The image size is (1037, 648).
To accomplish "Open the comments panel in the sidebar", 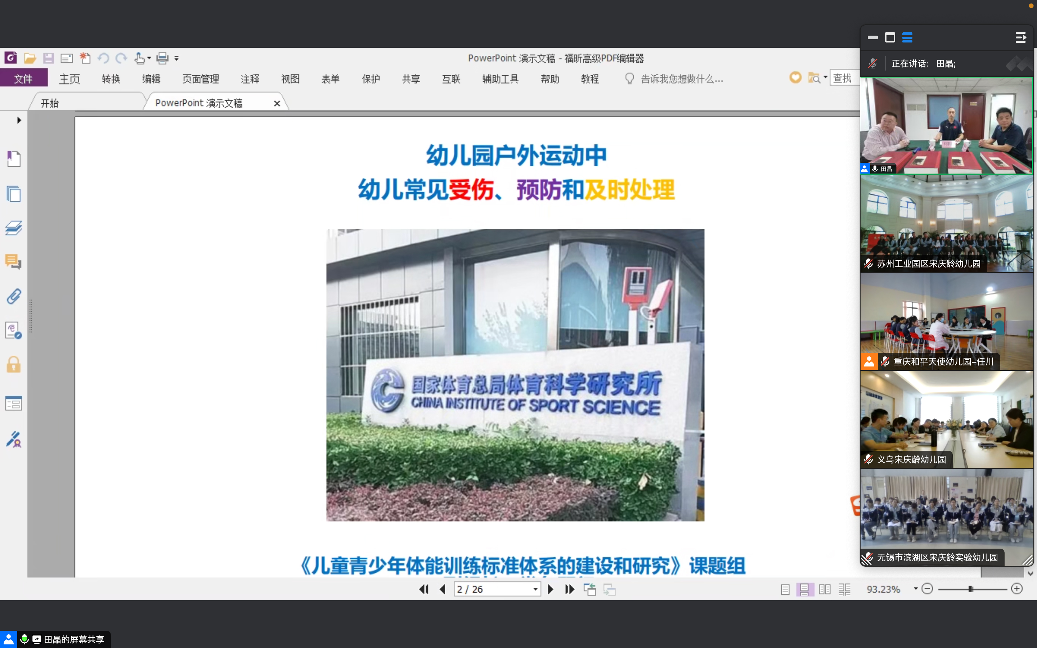I will point(14,261).
